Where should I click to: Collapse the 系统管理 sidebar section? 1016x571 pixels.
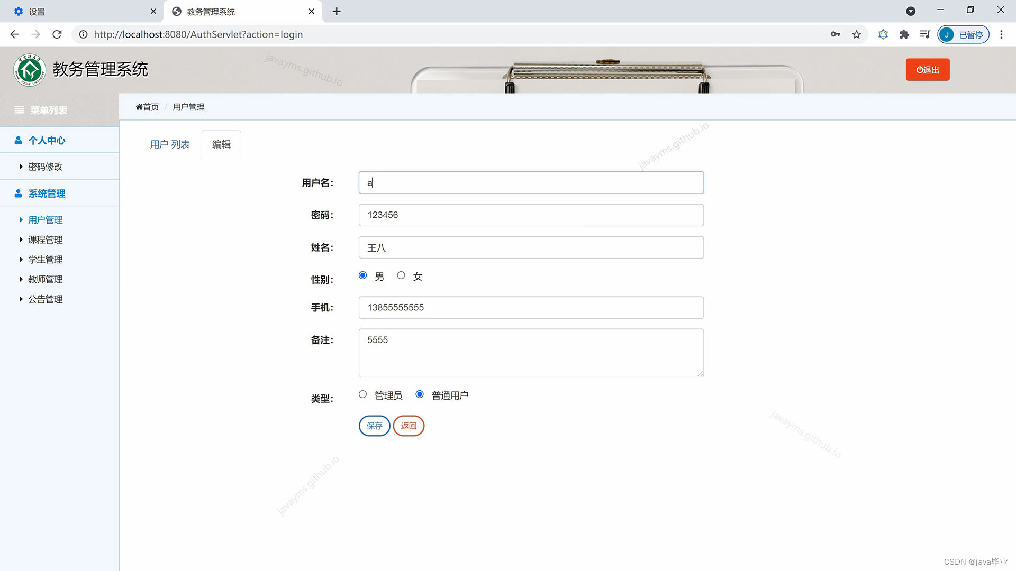tap(47, 194)
